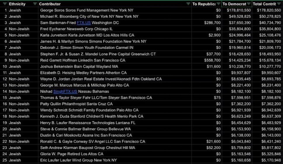Select the George Soros contributor cell
This screenshot has width=283, height=164.
115,10
